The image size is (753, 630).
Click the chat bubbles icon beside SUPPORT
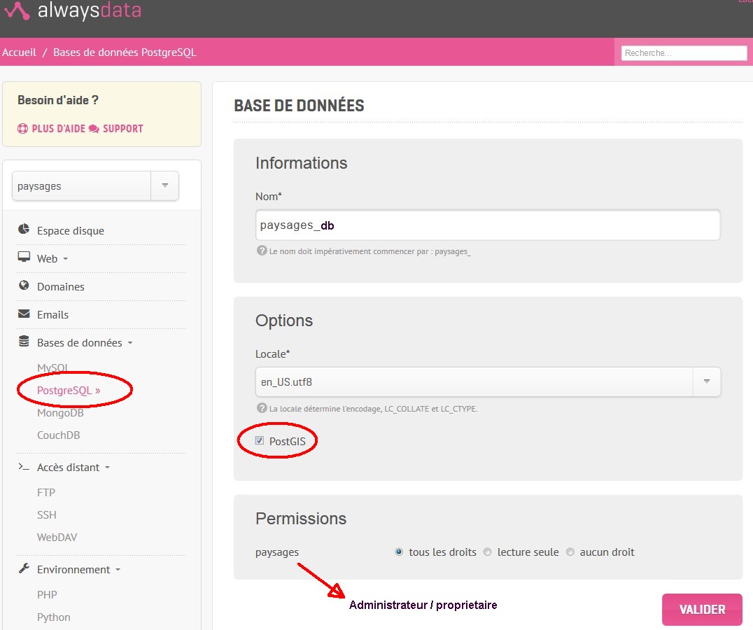coord(94,129)
